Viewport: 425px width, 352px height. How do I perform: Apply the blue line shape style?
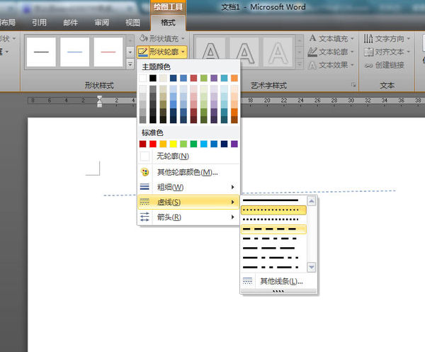75,52
